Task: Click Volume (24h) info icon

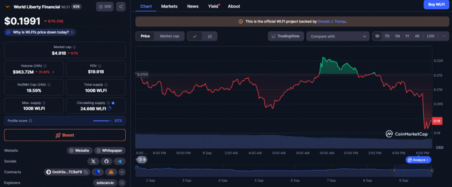Action: (x=45, y=66)
